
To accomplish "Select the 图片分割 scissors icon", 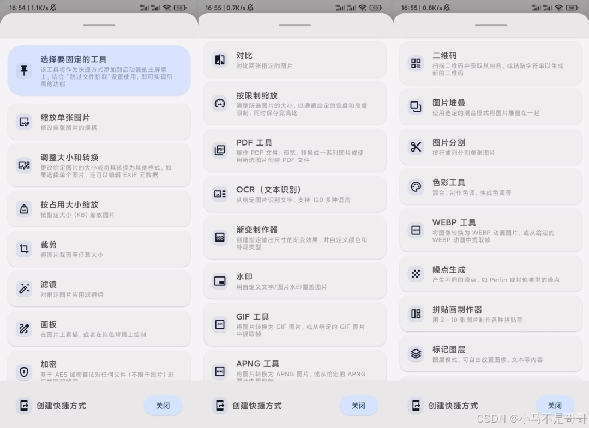I will tap(416, 147).
